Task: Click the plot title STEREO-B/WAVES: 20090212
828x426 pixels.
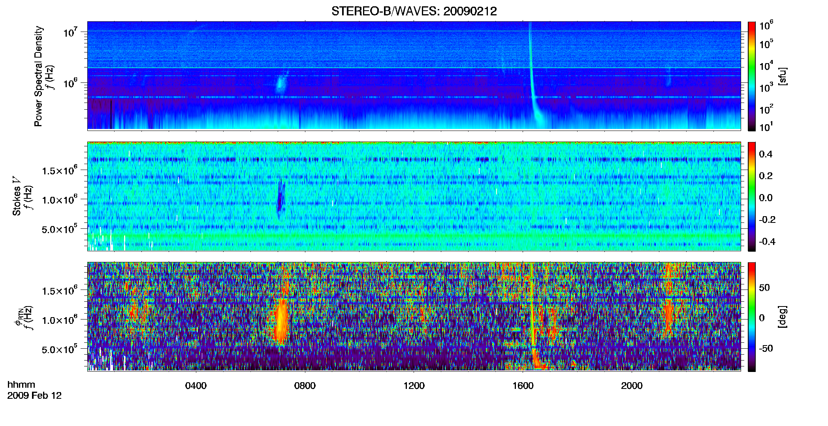Action: (414, 11)
